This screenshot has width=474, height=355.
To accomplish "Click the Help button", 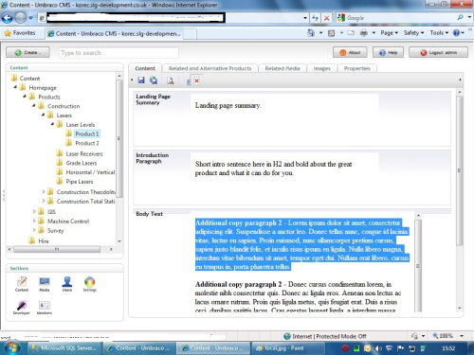I will pyautogui.click(x=388, y=52).
